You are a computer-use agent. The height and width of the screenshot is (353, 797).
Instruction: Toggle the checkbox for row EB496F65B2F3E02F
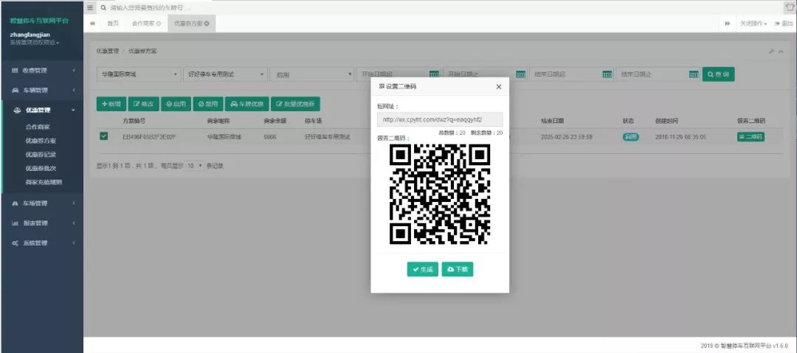click(104, 136)
